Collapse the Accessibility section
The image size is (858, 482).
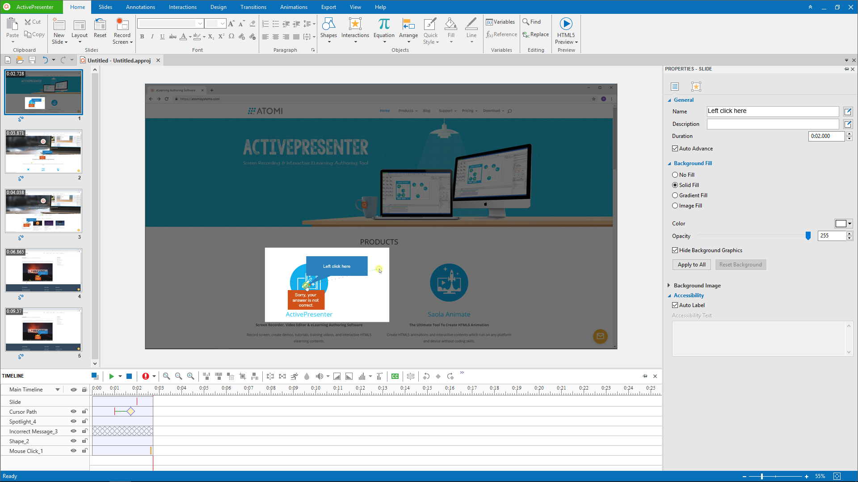[x=669, y=296]
